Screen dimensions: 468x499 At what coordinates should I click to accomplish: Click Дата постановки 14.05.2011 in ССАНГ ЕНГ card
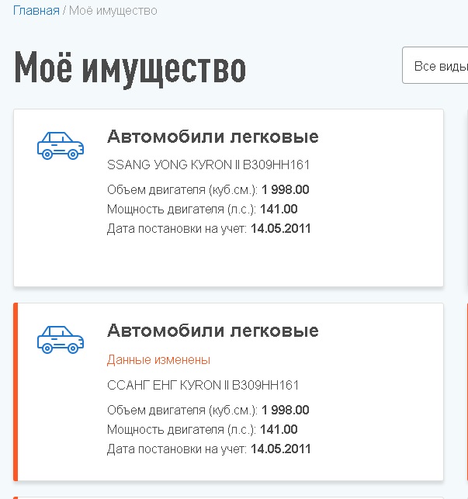point(280,449)
